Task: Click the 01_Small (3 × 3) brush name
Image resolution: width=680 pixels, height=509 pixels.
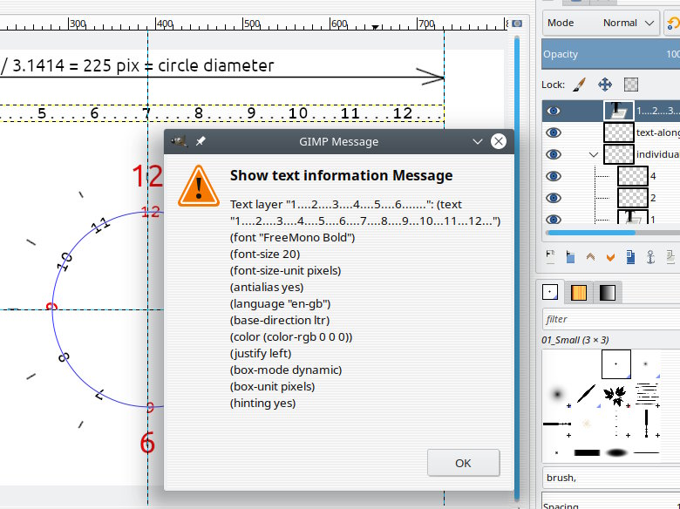Action: [x=575, y=340]
